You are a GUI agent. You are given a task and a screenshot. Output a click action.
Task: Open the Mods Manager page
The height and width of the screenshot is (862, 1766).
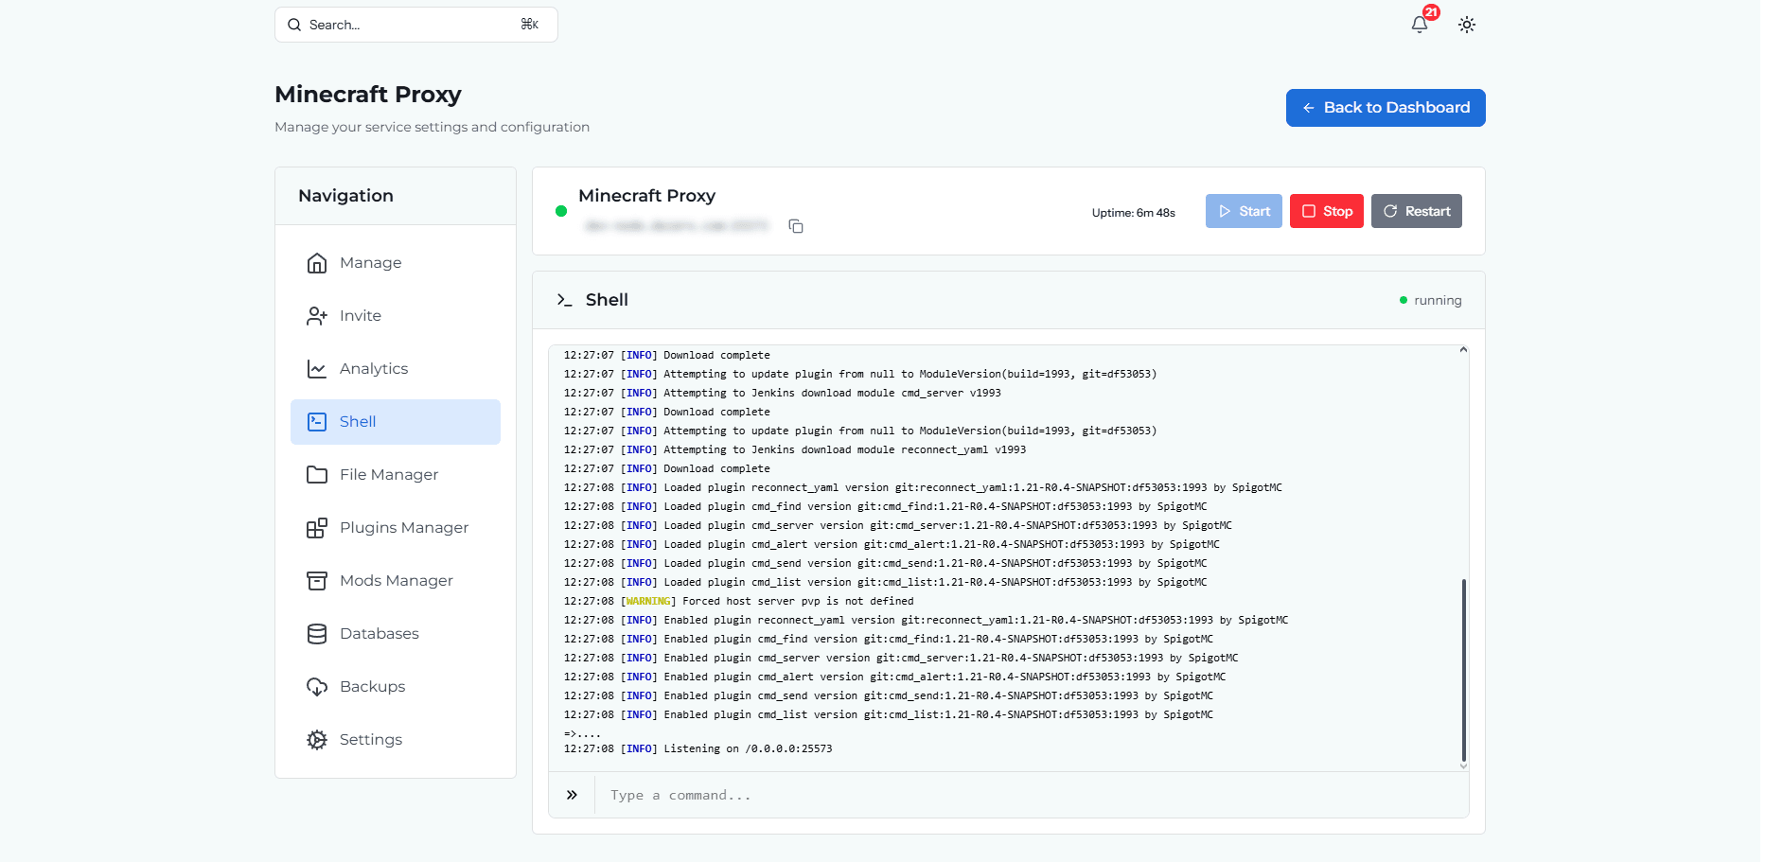(x=396, y=581)
